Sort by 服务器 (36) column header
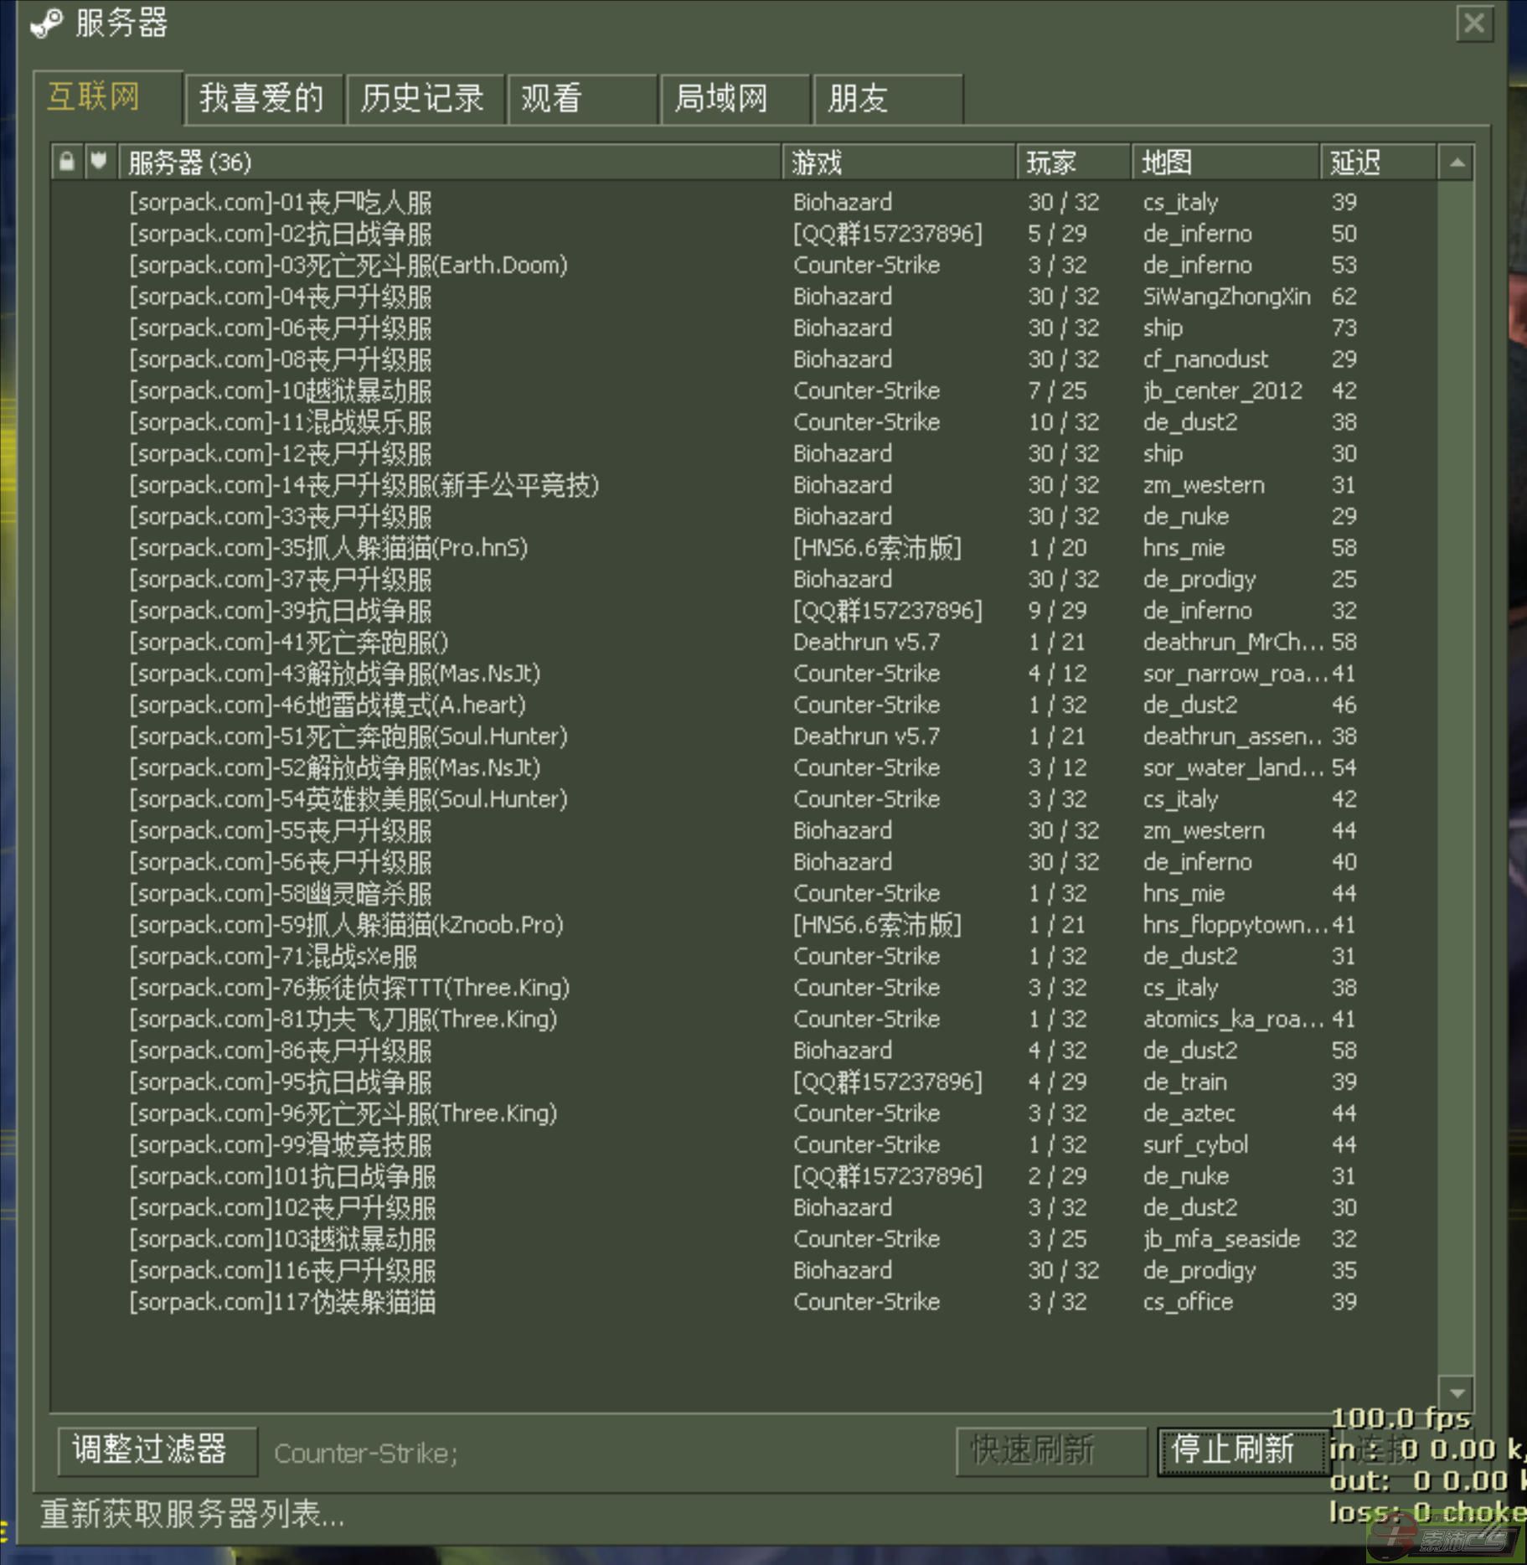This screenshot has width=1527, height=1565. (x=450, y=162)
